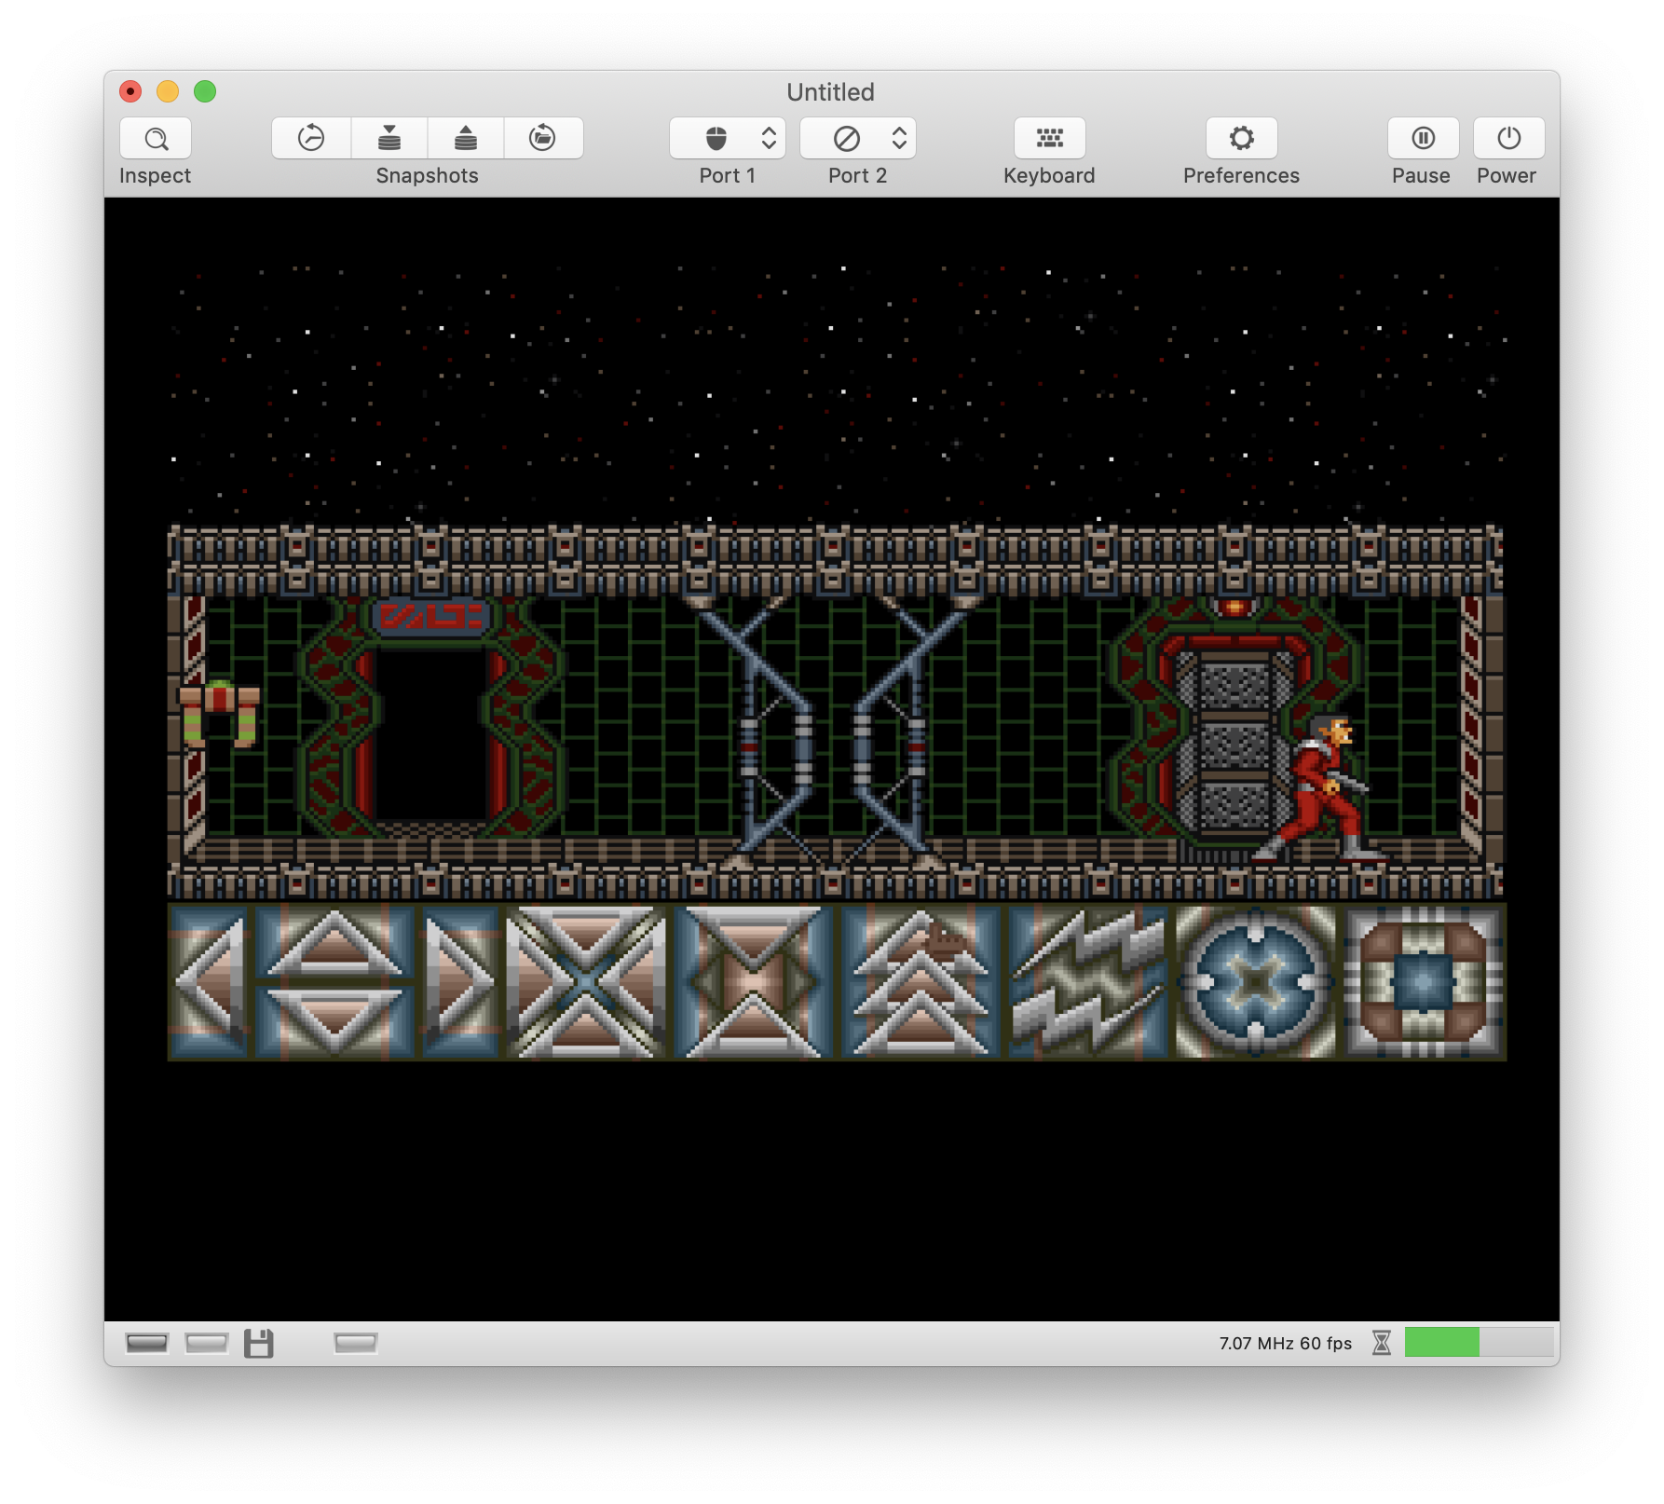Viewport: 1664px width, 1504px height.
Task: Click the restore-from-stack snapshot button (up arrow)
Action: coord(466,139)
